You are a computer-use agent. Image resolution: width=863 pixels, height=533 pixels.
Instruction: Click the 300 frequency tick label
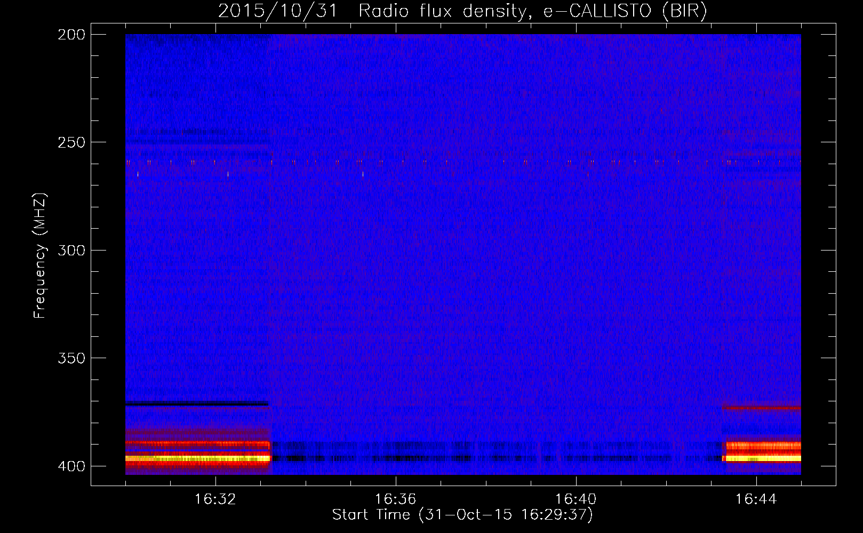tap(71, 250)
